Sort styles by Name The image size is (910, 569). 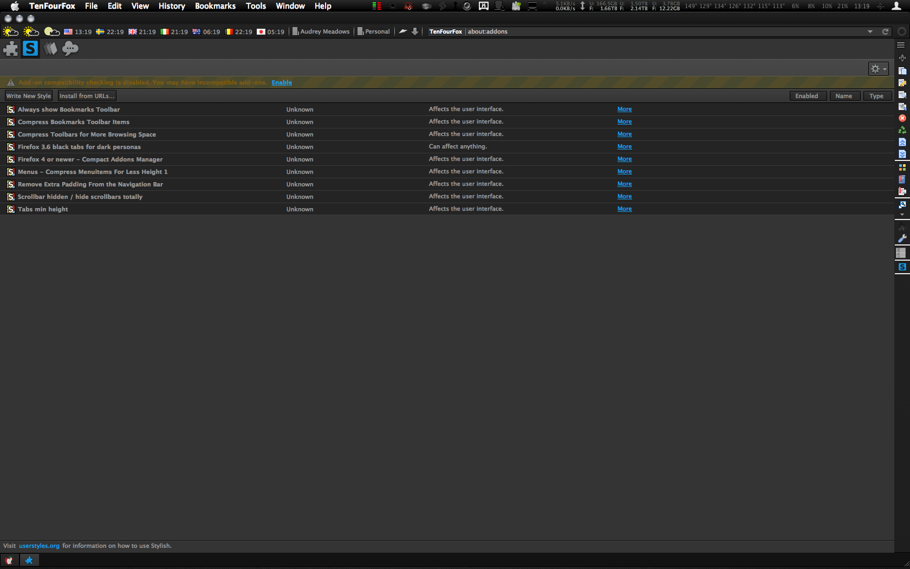coord(844,96)
